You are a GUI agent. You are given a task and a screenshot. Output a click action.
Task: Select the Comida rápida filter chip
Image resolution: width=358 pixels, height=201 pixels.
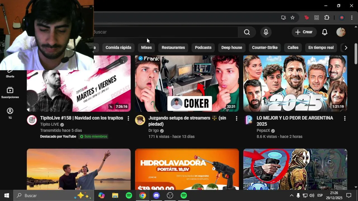[x=118, y=47]
